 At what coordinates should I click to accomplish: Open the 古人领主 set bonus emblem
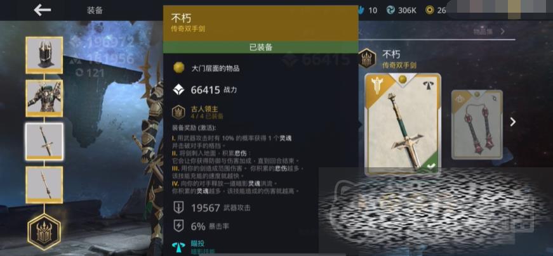[x=178, y=112]
